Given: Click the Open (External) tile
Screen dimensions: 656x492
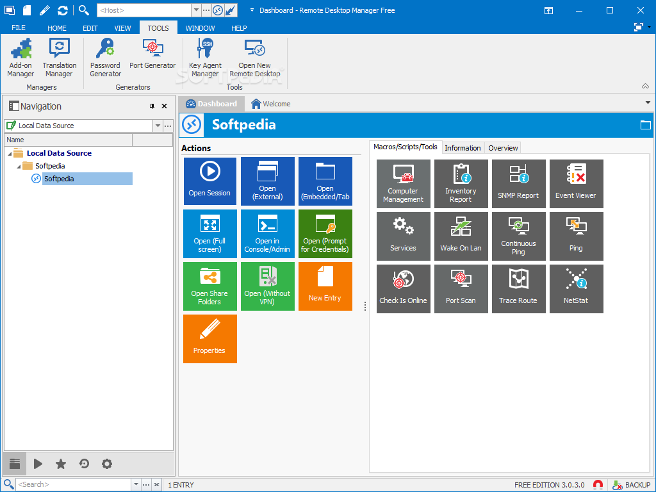Looking at the screenshot, I should point(267,181).
